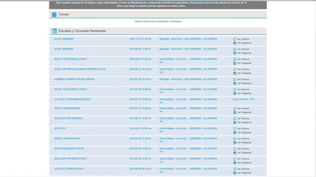Click the Turnos calendar icon
The height and width of the screenshot is (177, 316).
click(x=54, y=14)
